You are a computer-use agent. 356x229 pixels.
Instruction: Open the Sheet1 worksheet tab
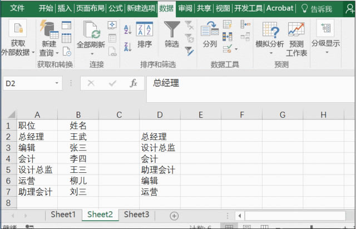63,215
